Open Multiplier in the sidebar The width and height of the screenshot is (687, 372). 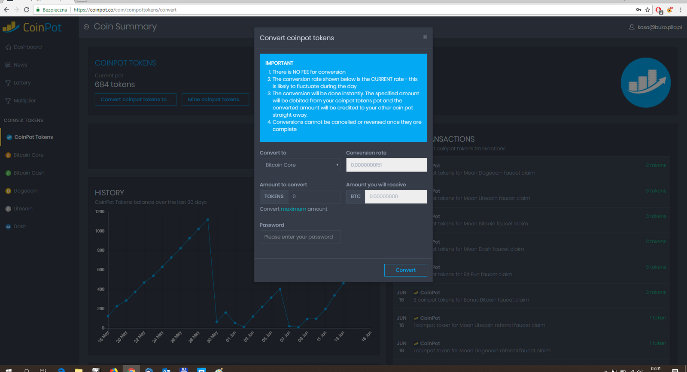pyautogui.click(x=24, y=100)
